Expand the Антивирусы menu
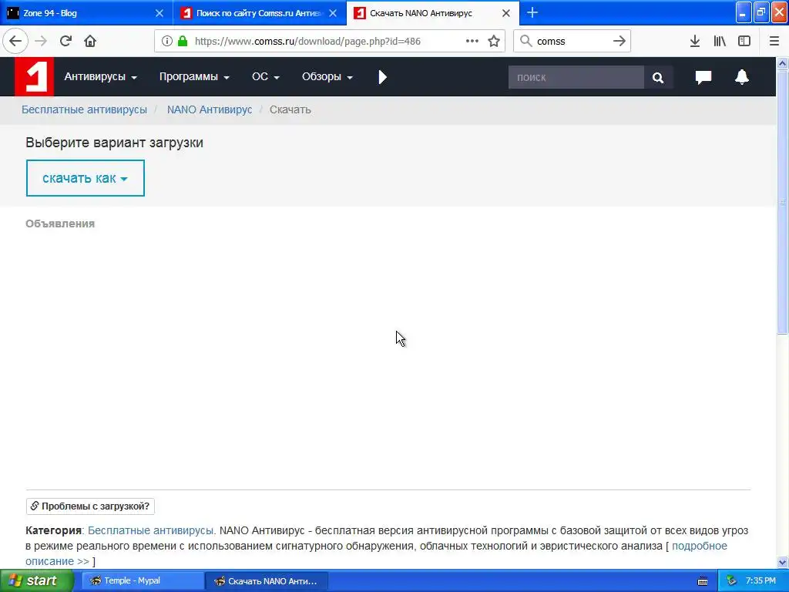Image resolution: width=789 pixels, height=592 pixels. [x=100, y=76]
